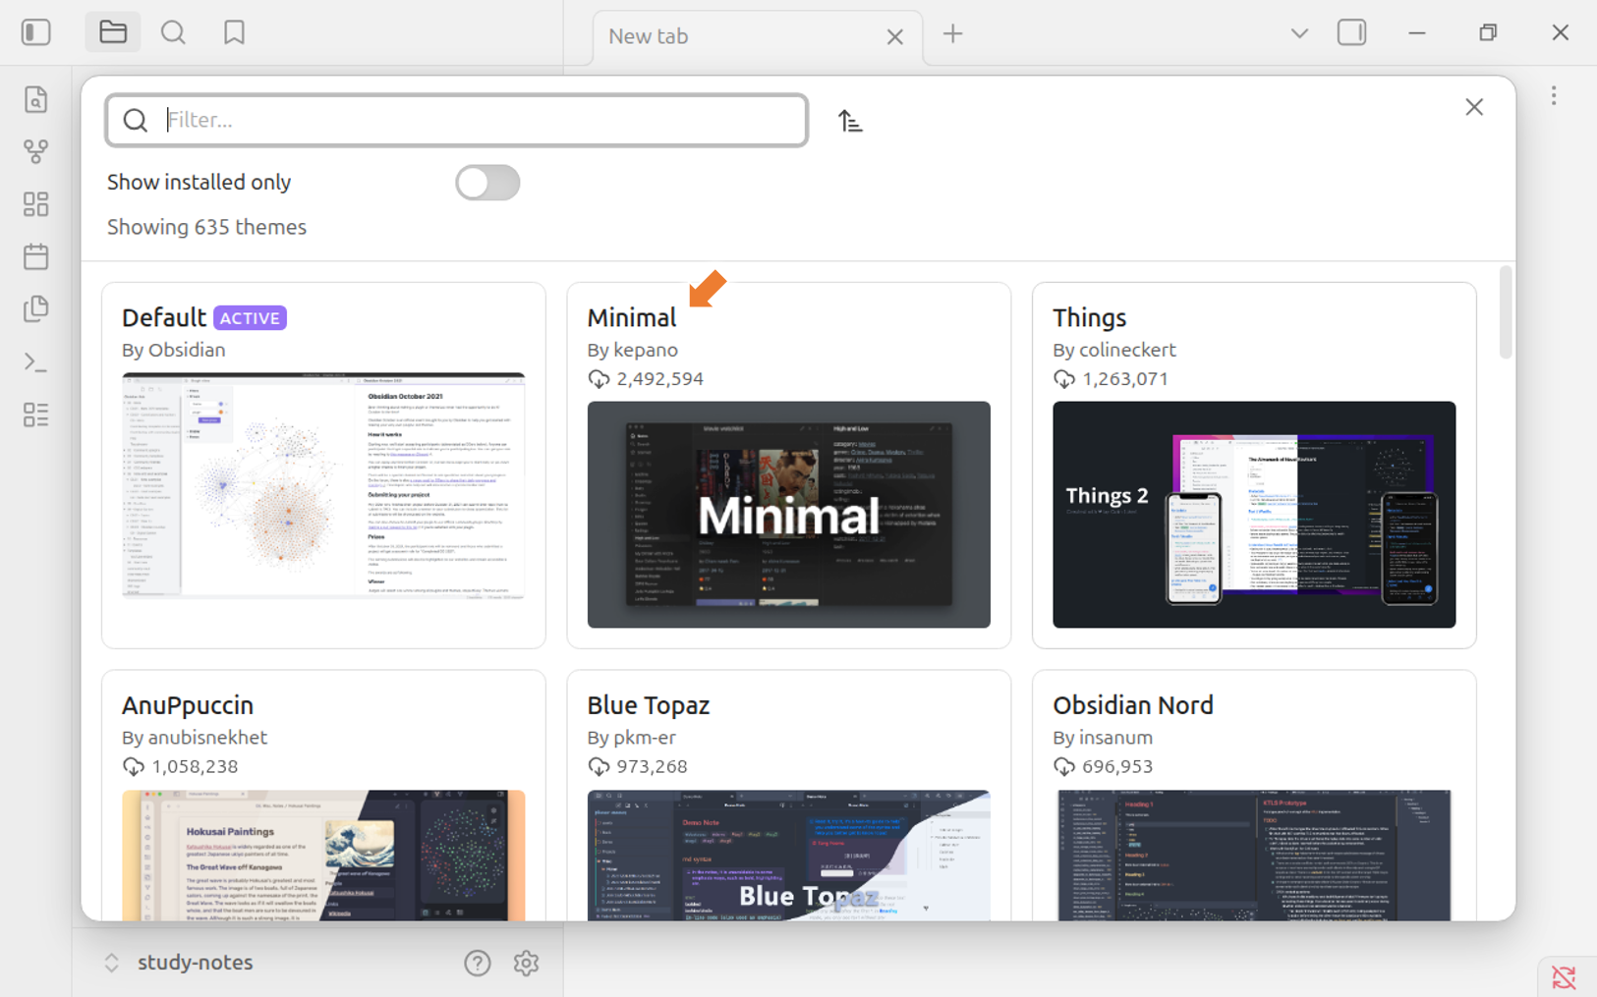Select the Minimal theme title
The height and width of the screenshot is (997, 1597).
coord(632,318)
